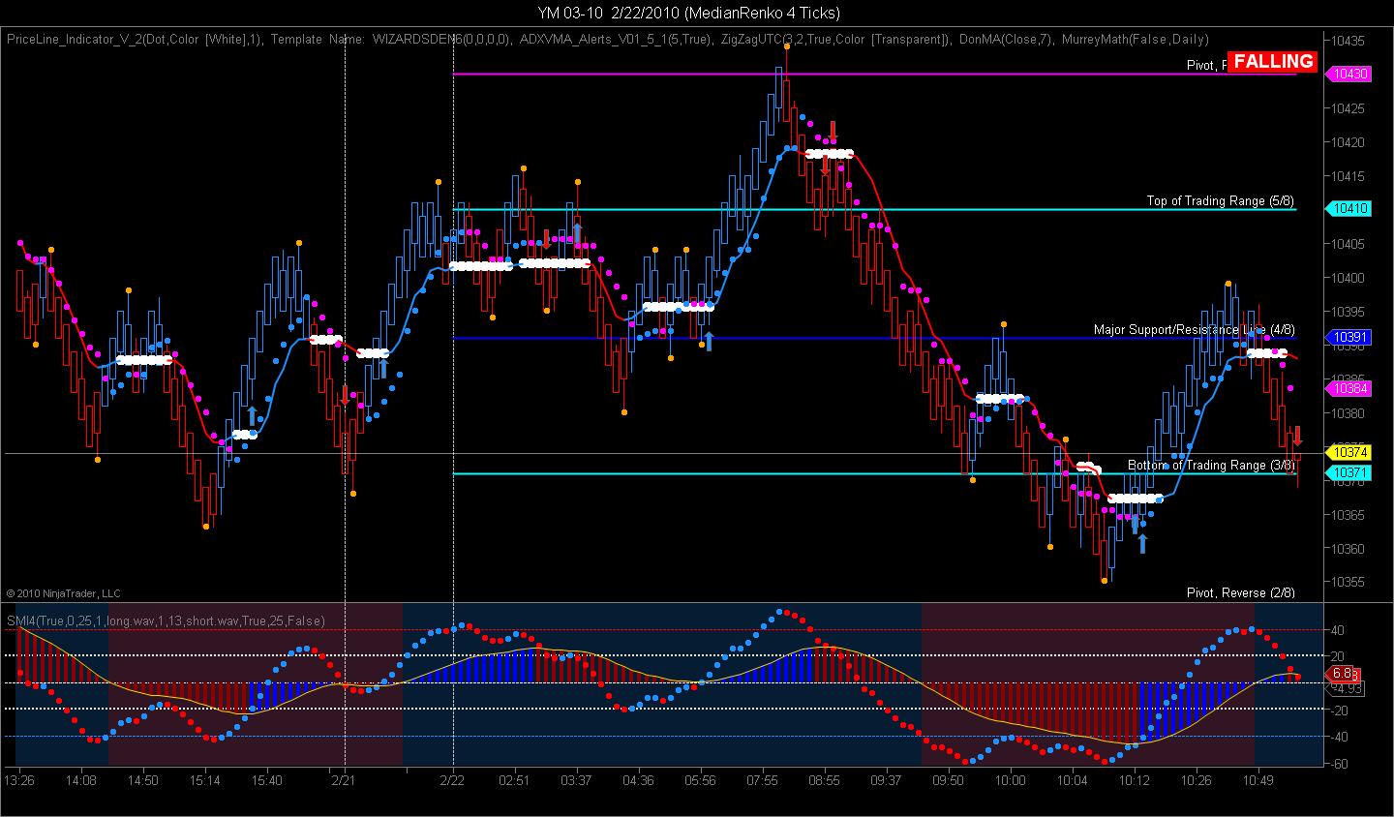The width and height of the screenshot is (1394, 817).
Task: Select the cyan 10410 price marker
Action: point(1349,208)
